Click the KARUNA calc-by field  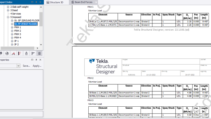[x=131, y=75]
